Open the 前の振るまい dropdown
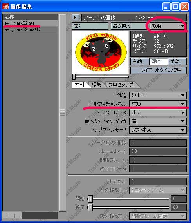Image resolution: width=191 pixels, height=223 pixels. click(158, 190)
